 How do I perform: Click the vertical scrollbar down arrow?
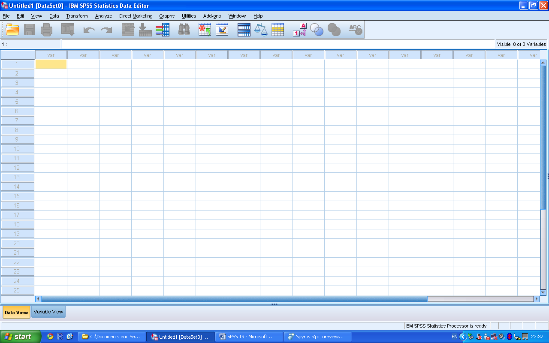543,292
